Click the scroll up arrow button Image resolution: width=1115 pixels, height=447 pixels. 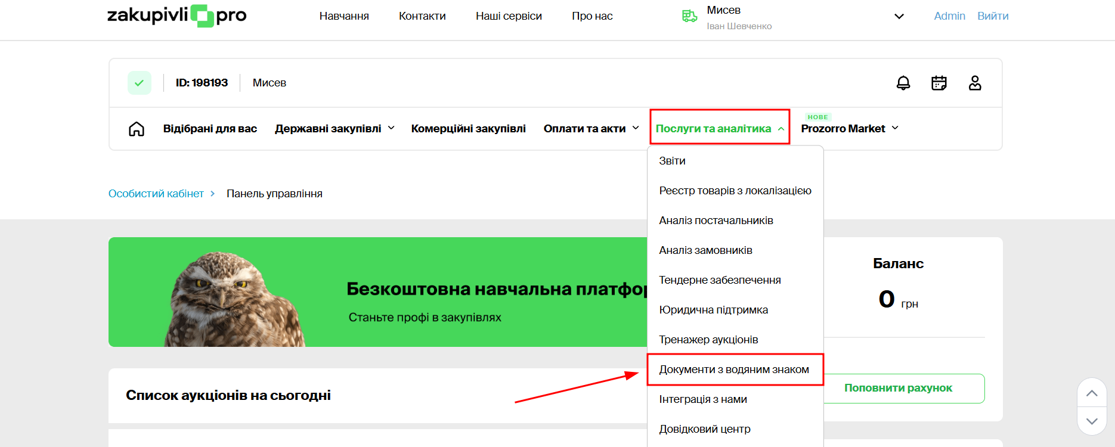click(1092, 393)
